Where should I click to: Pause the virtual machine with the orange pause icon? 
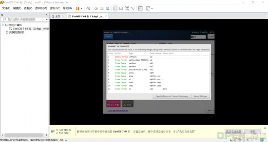pos(78,8)
